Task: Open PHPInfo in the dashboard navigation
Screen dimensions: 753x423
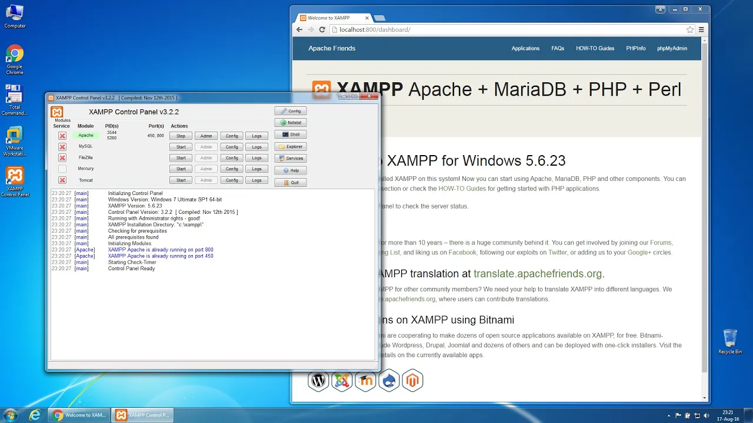Action: pos(635,48)
